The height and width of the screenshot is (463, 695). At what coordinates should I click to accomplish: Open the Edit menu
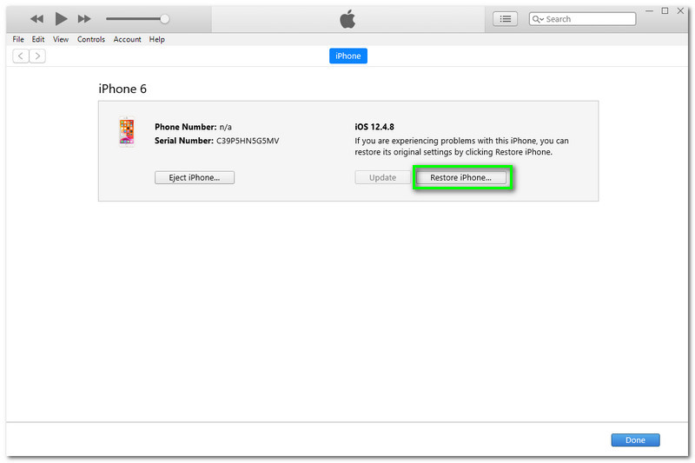point(38,39)
